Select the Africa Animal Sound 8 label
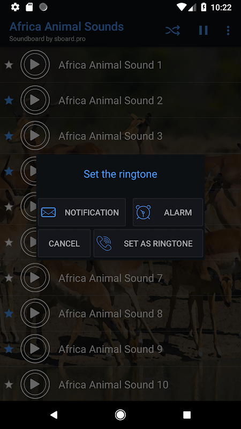 click(x=110, y=314)
